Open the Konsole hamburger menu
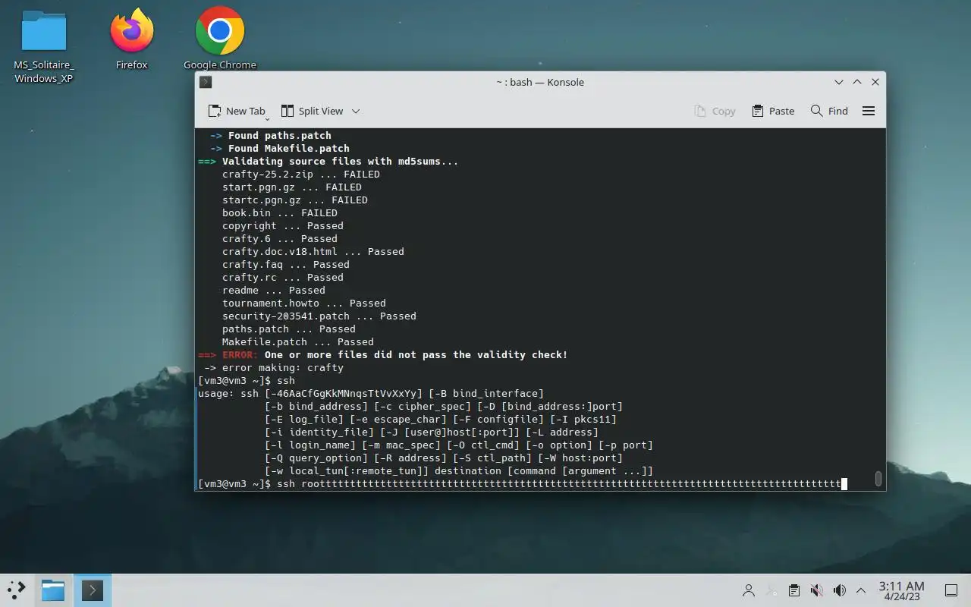The height and width of the screenshot is (607, 971). click(869, 111)
